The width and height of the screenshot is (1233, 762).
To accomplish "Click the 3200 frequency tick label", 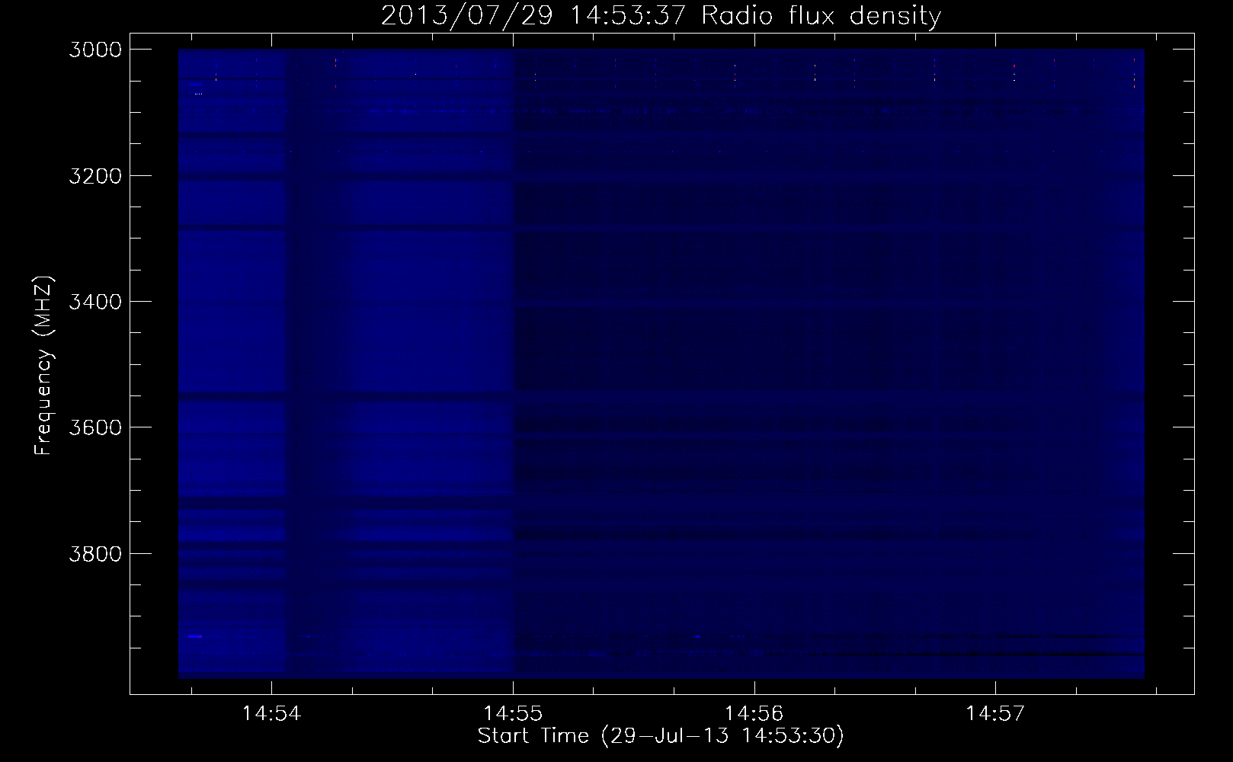I will coord(95,176).
